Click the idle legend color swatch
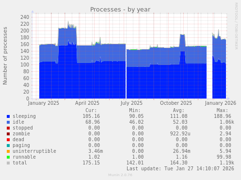Viewport: 241px width, 180px height. coord(8,122)
